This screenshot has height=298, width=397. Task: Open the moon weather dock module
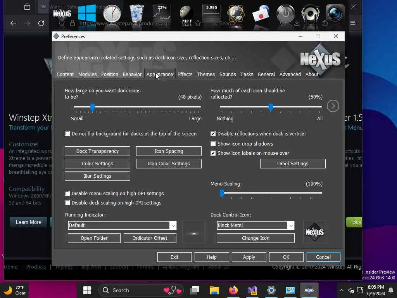coord(186,15)
